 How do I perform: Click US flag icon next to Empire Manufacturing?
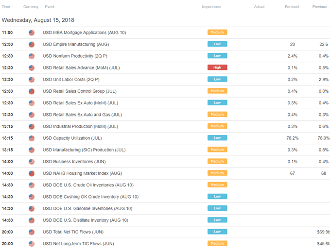coord(32,44)
